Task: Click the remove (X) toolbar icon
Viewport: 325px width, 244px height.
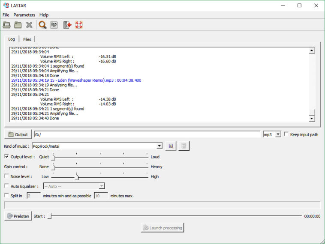Action: pyautogui.click(x=29, y=25)
